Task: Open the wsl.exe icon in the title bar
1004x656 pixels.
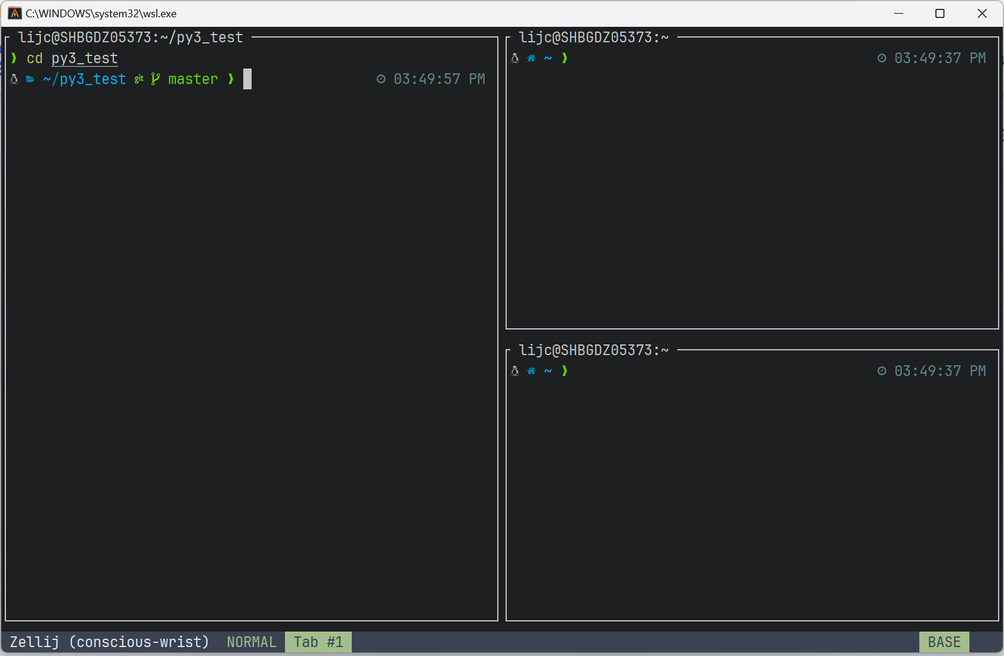Action: (x=15, y=13)
